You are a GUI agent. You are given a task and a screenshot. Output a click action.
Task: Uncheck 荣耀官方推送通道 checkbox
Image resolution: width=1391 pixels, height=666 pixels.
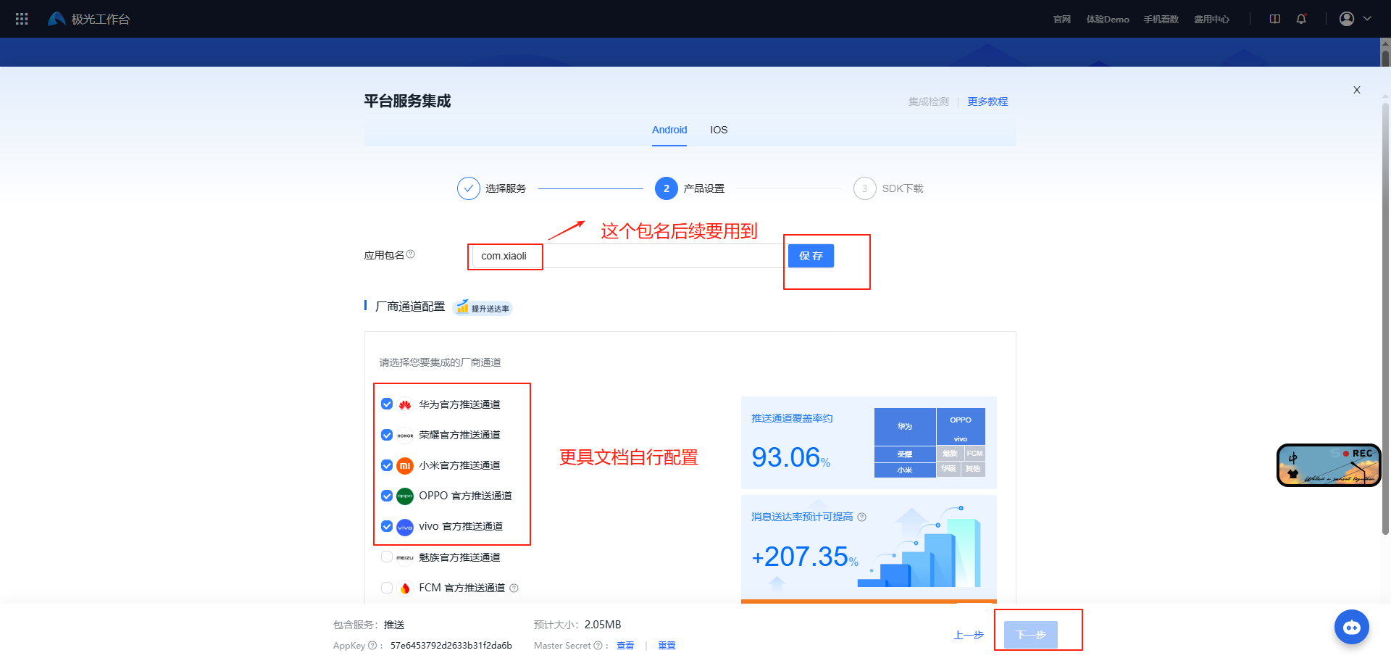point(387,435)
